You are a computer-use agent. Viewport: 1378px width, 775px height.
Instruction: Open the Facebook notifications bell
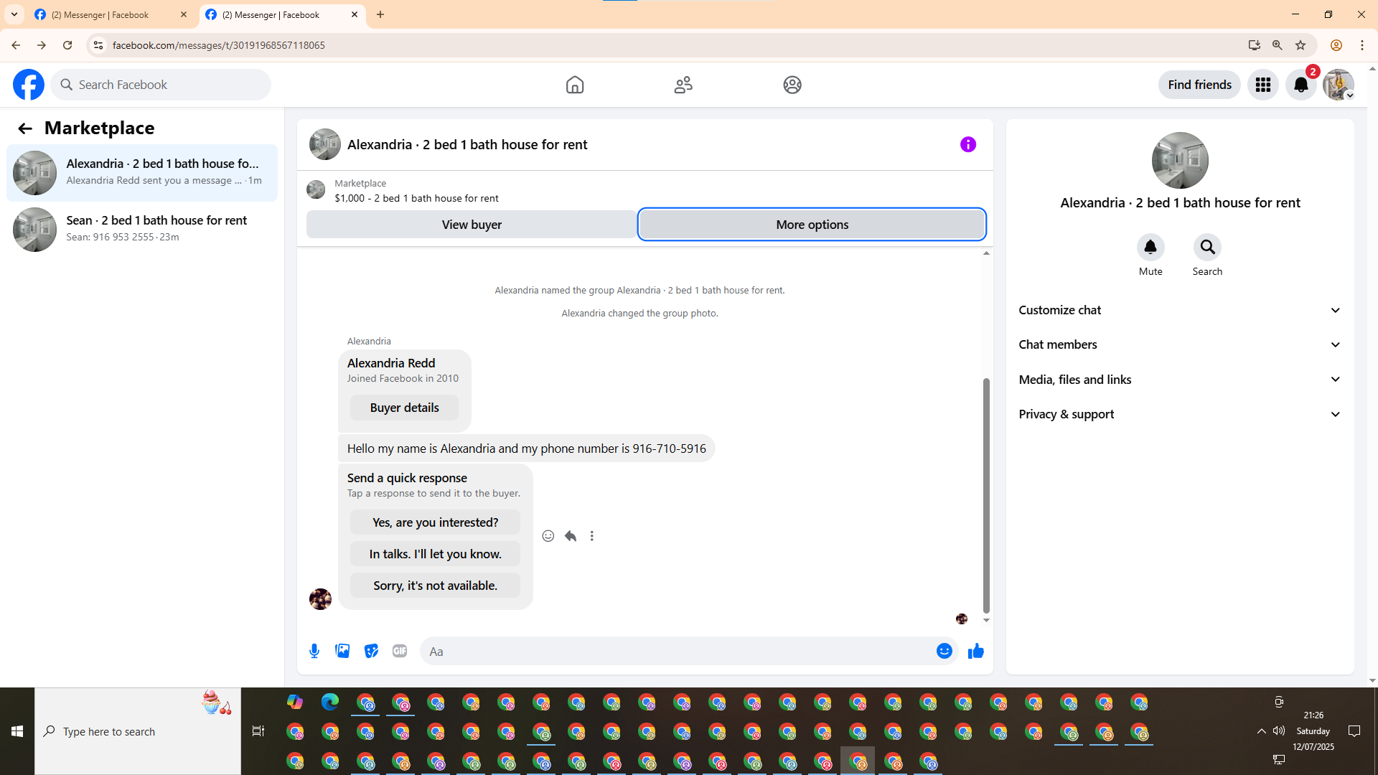[1300, 85]
